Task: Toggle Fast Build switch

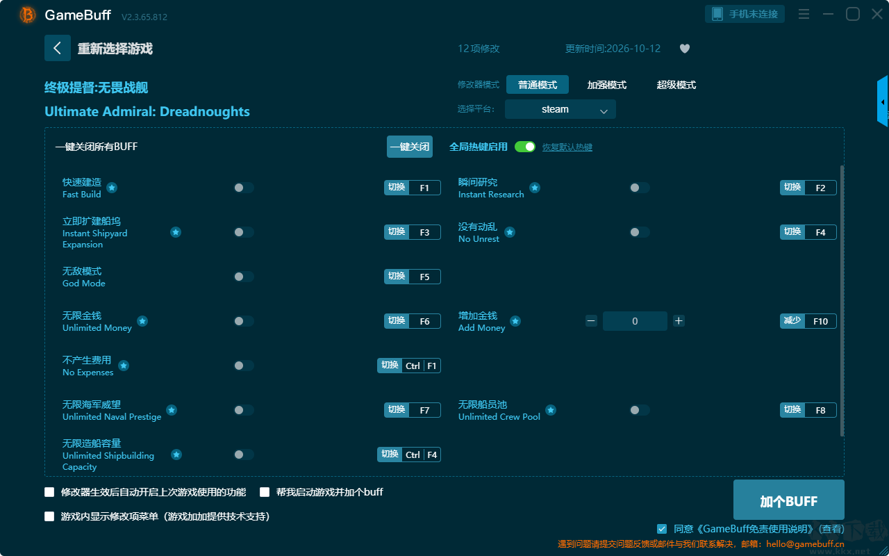Action: pos(244,188)
